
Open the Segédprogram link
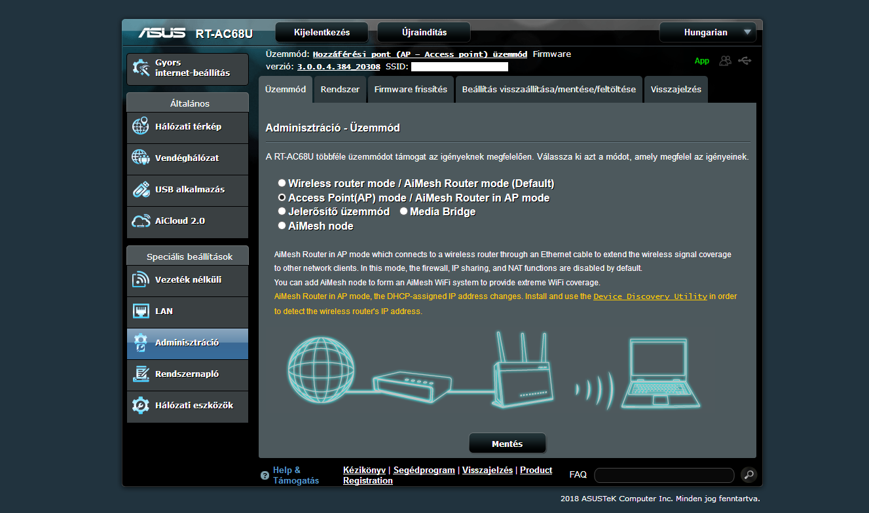pyautogui.click(x=424, y=470)
